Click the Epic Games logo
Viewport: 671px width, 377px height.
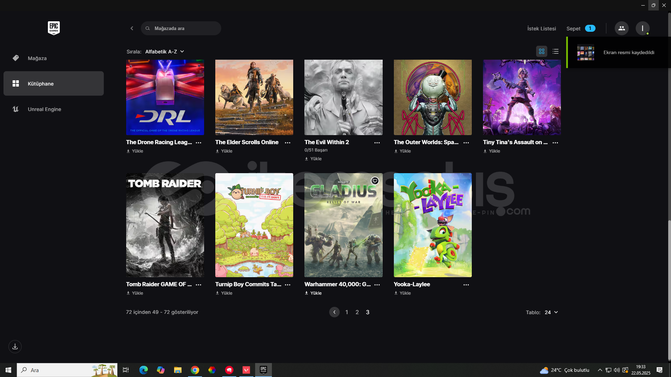54,28
